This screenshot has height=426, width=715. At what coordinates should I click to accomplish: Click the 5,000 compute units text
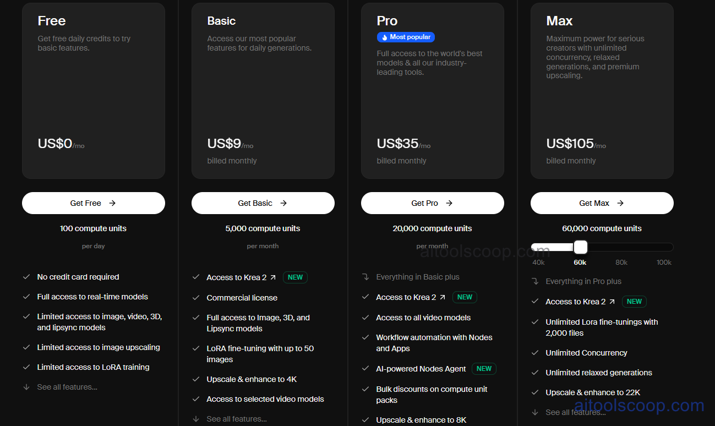point(263,228)
